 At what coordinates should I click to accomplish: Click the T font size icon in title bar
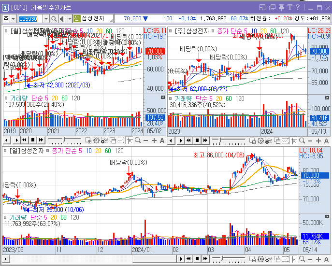[x=289, y=7]
